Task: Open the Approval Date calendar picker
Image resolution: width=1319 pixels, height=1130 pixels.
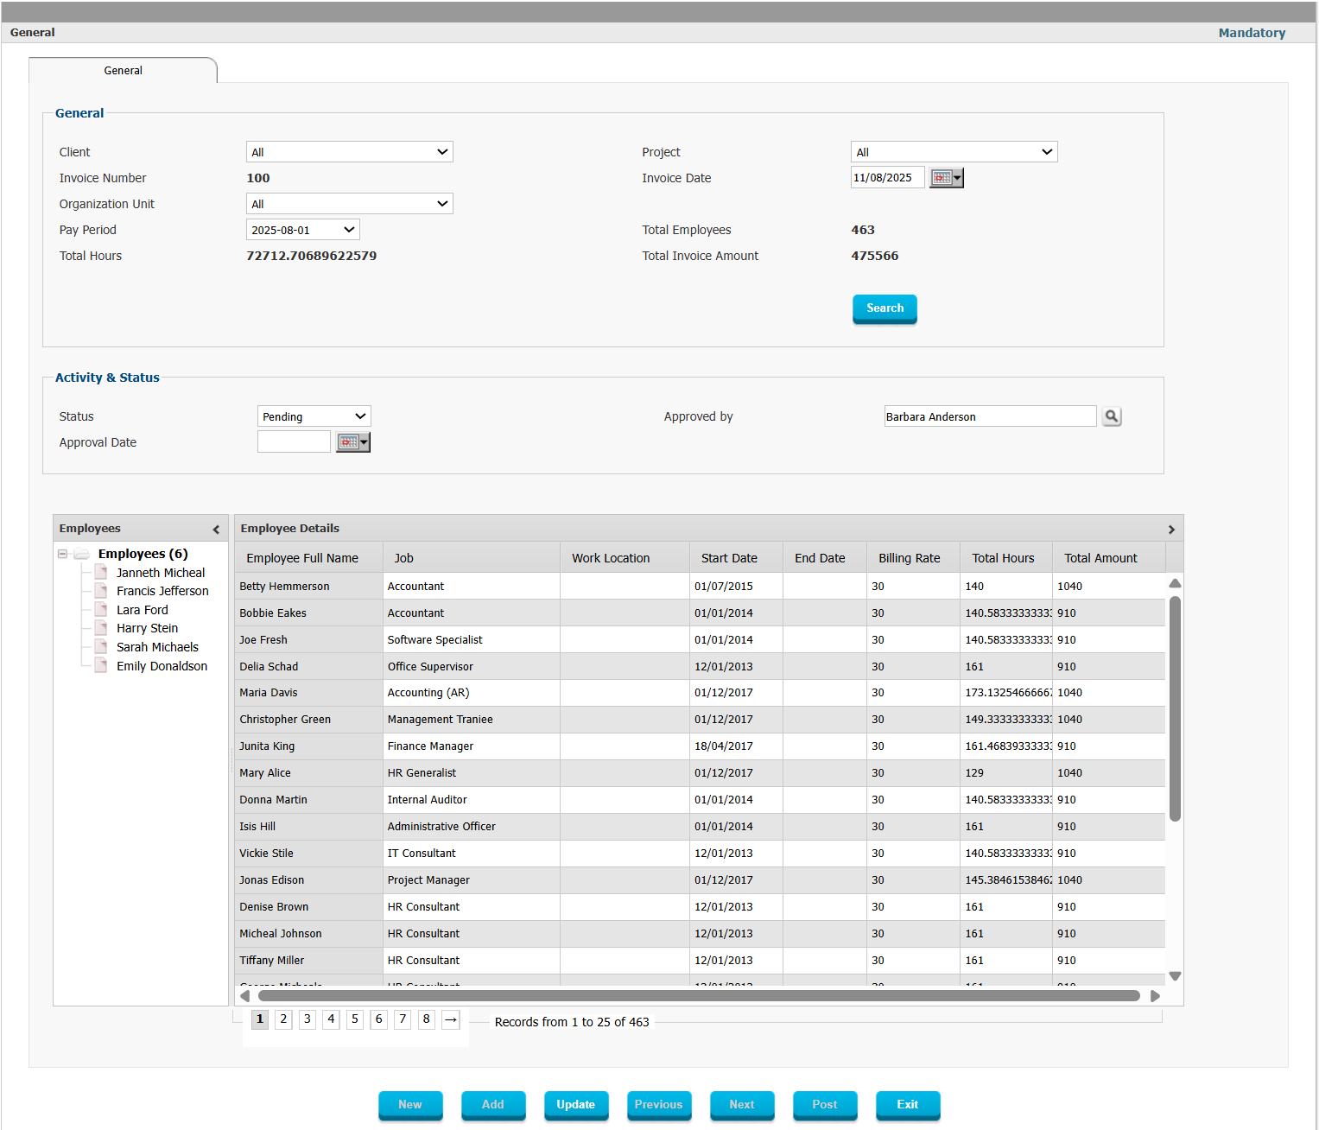Action: (352, 442)
